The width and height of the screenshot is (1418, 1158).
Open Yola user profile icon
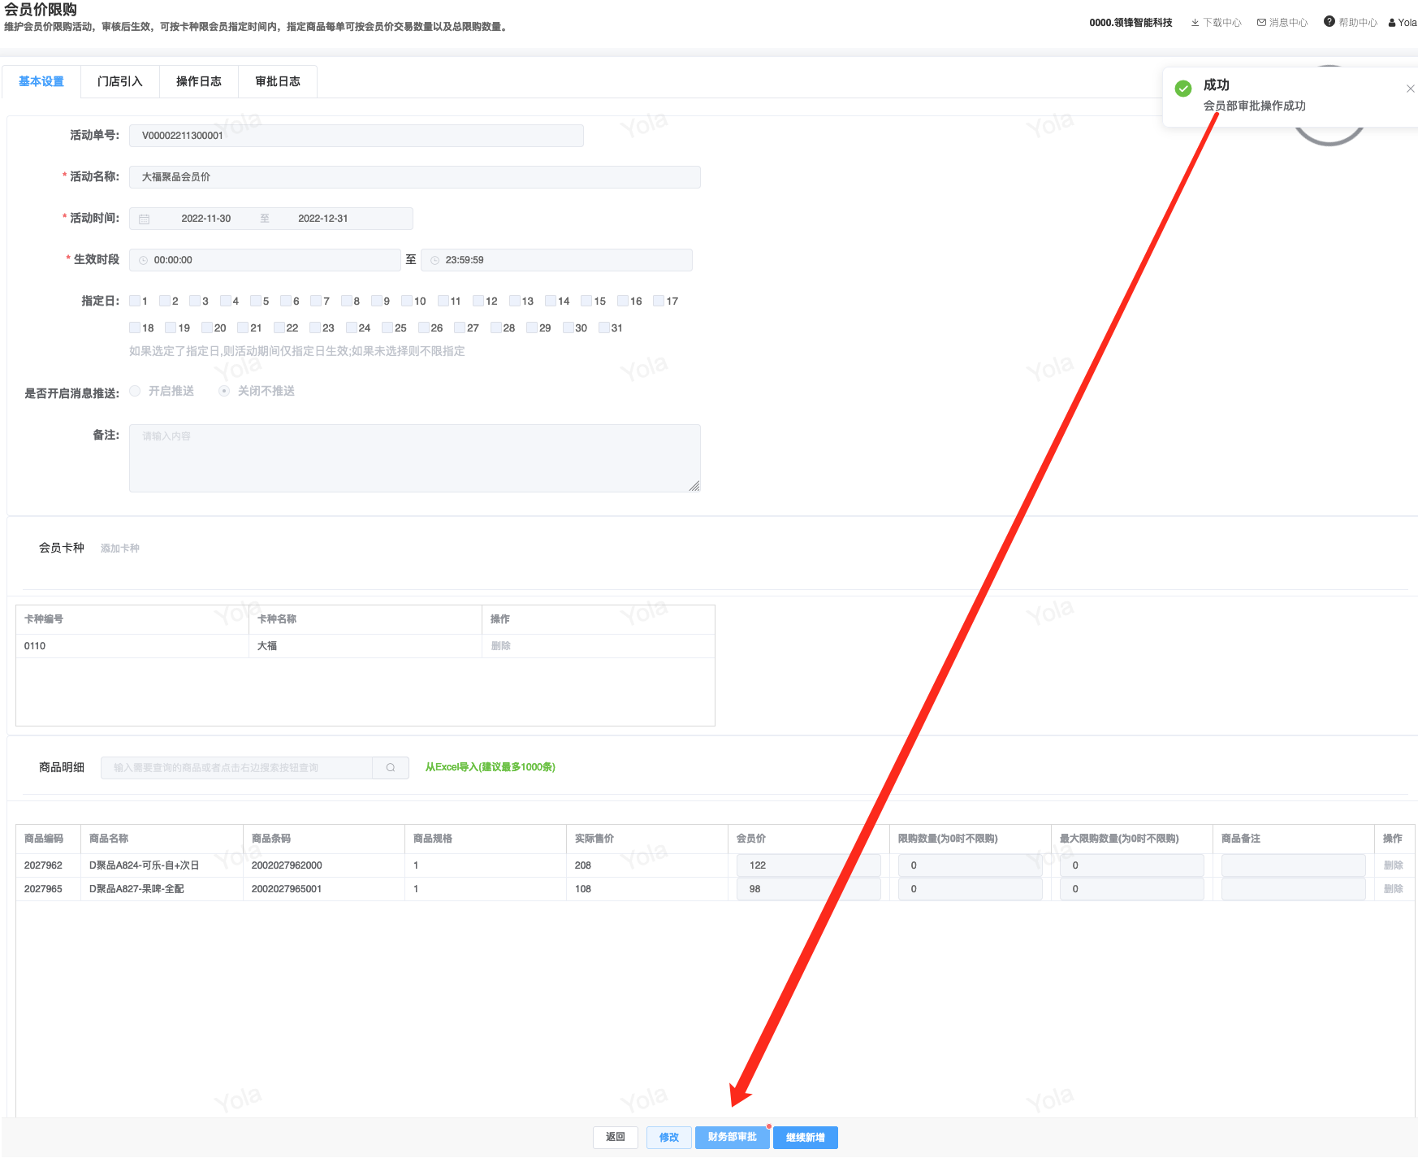1392,23
